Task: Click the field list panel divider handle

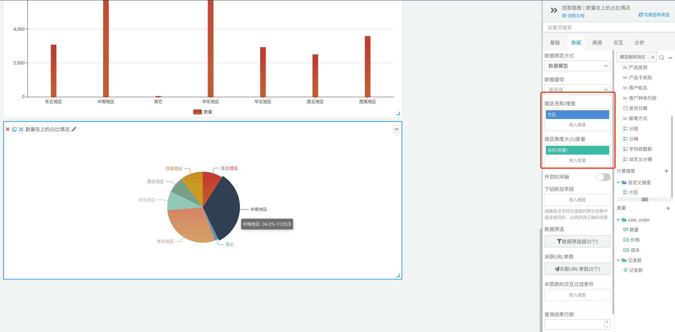Action: point(644,200)
